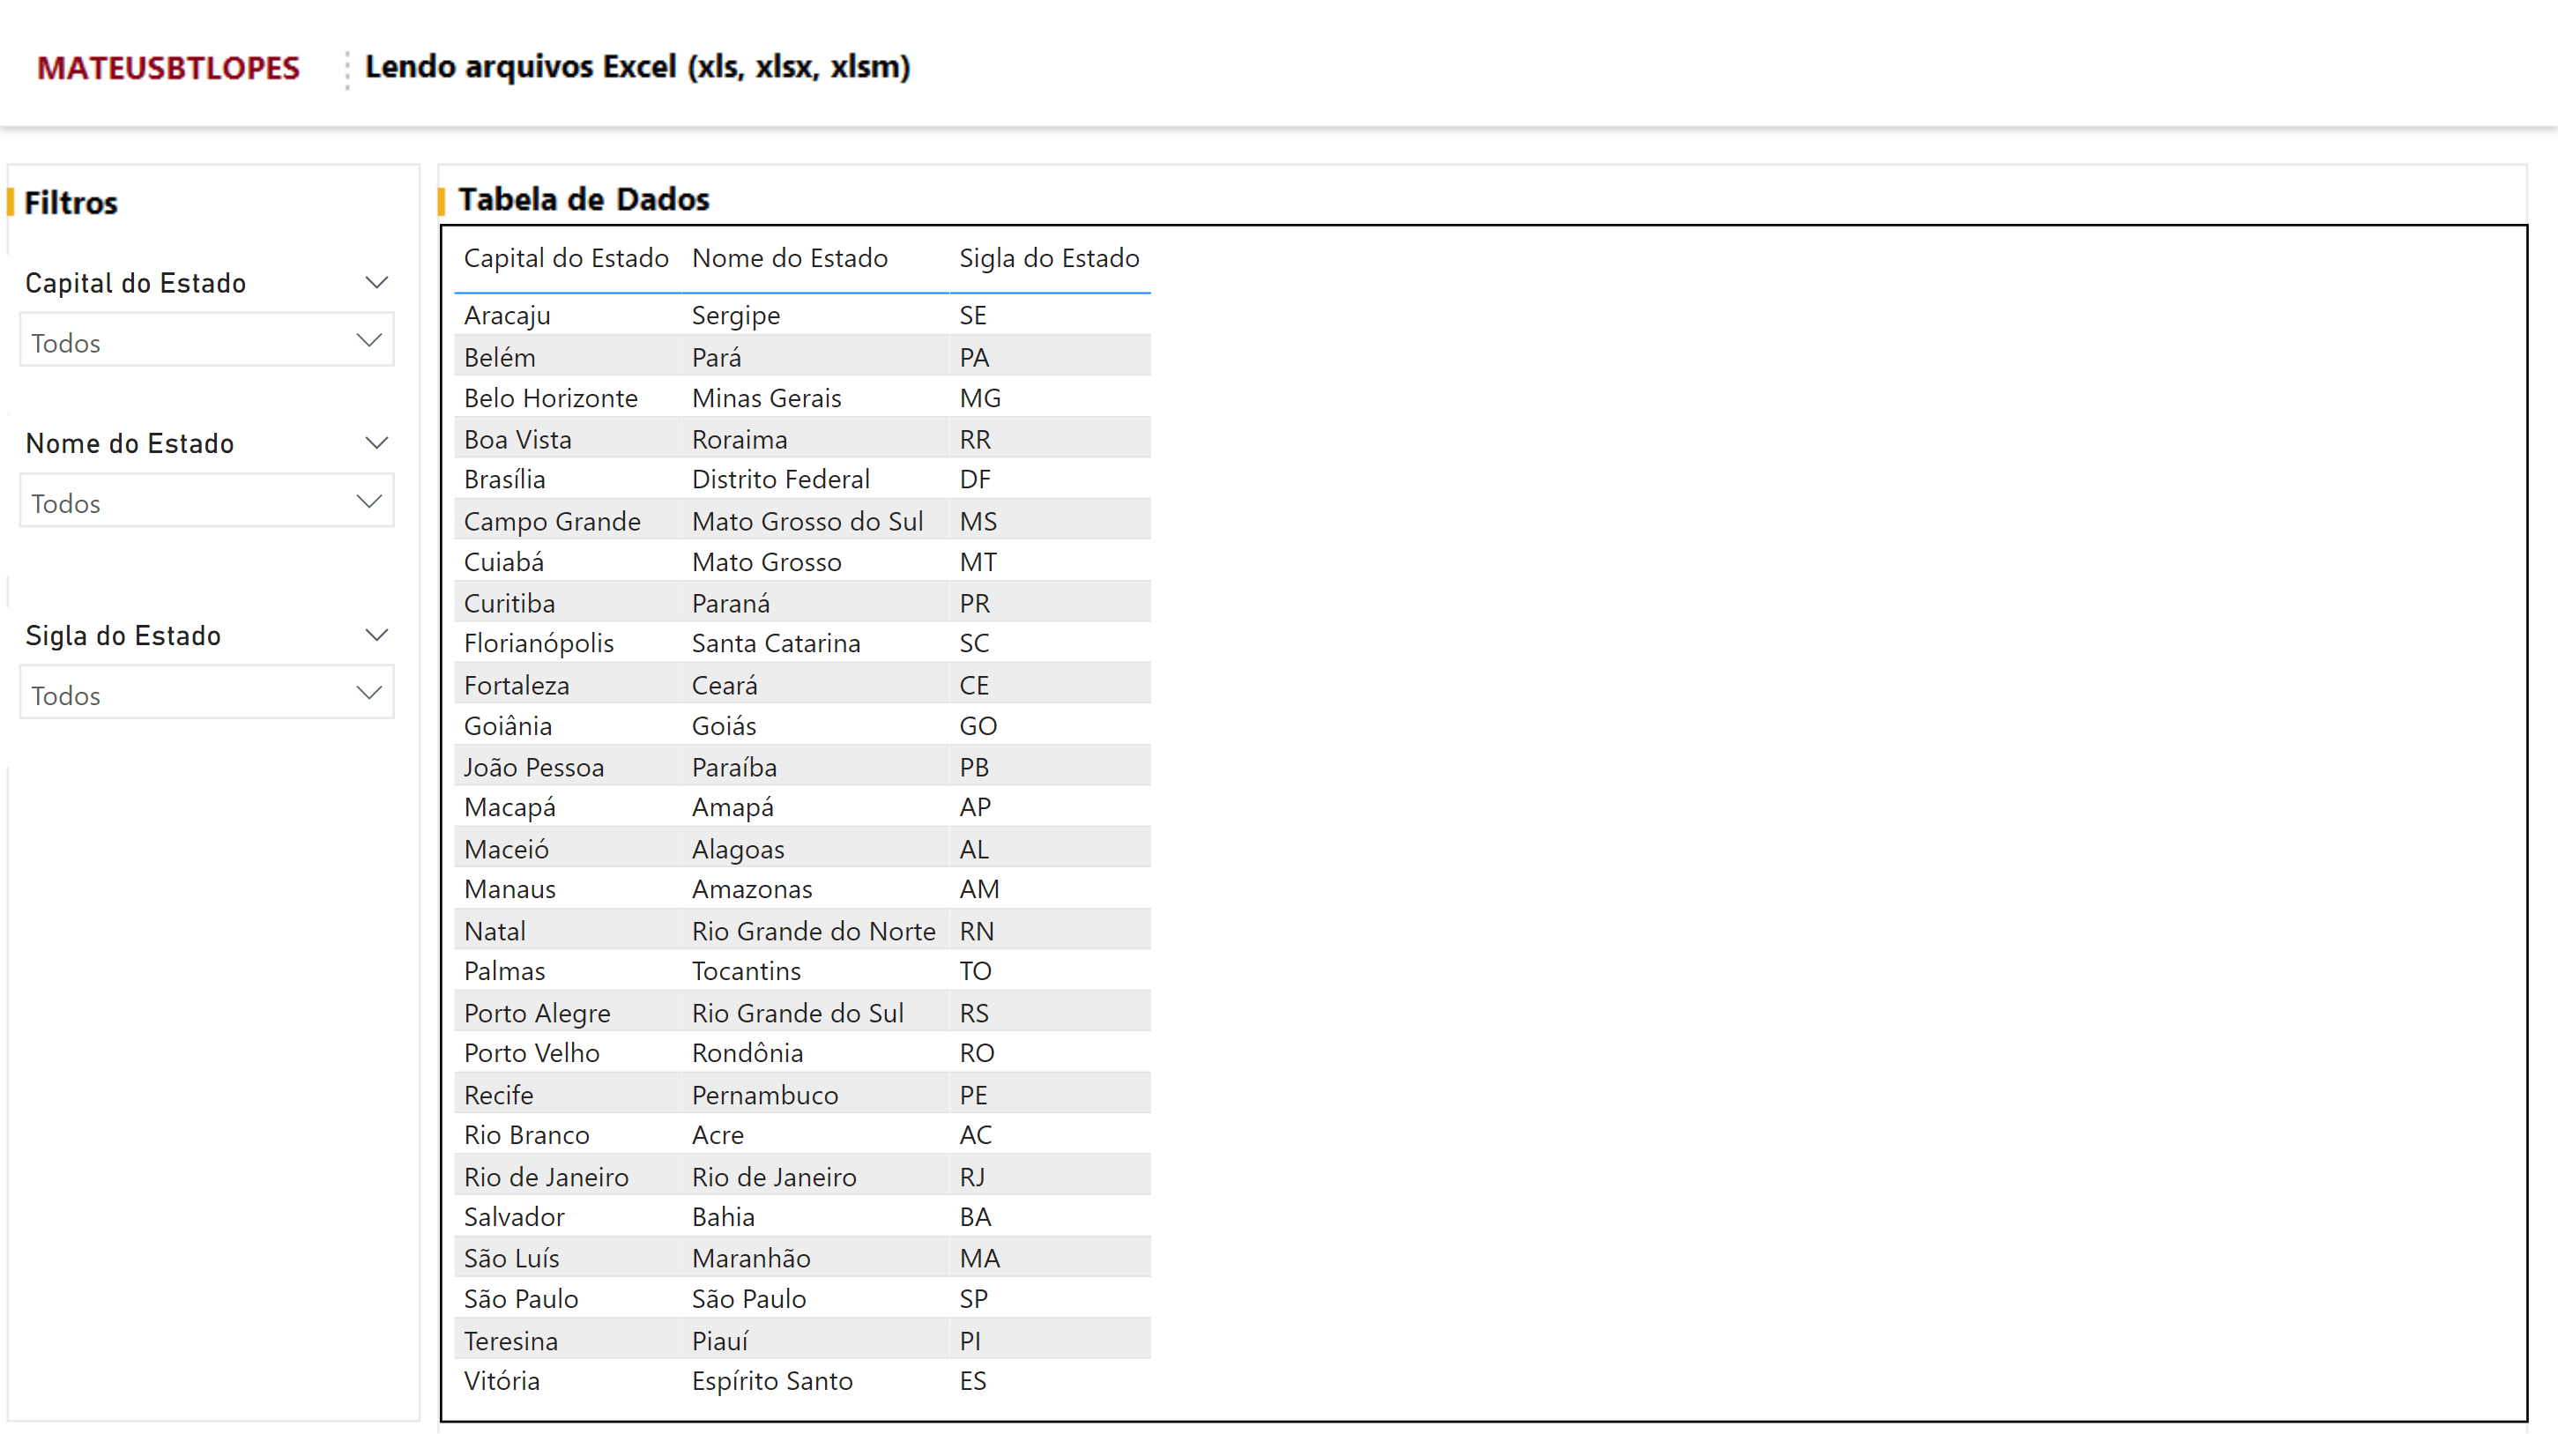Click the Tabela de Dados title
This screenshot has height=1434, width=2558.
point(583,199)
